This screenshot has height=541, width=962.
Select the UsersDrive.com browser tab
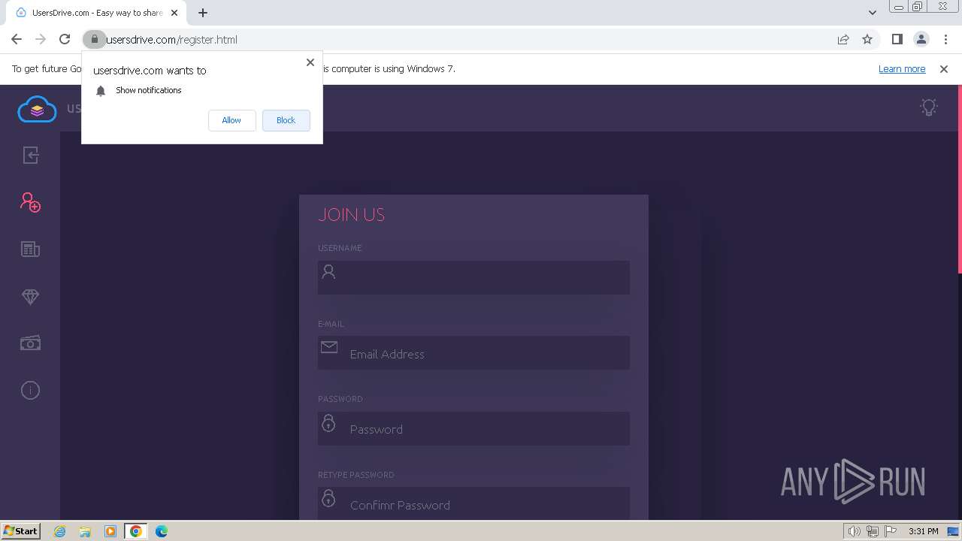pos(96,13)
